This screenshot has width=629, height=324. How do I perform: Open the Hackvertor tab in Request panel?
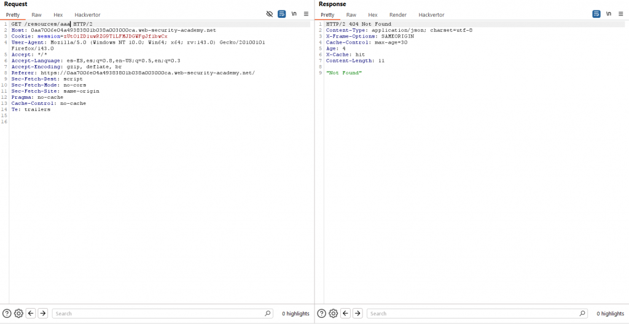pos(87,15)
